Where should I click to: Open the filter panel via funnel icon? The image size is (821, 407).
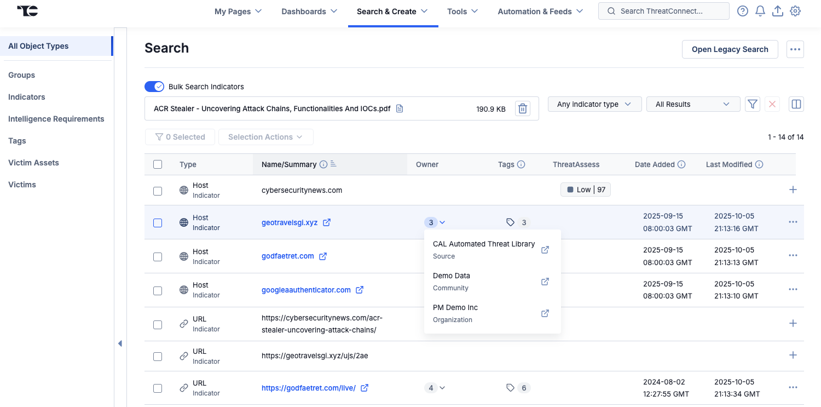[x=752, y=104]
